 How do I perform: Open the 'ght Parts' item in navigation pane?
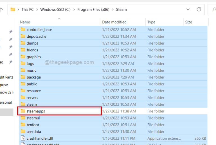pos(6,77)
